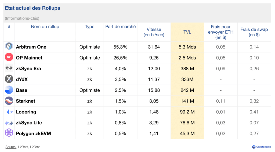Click the '0,07' zkSync Lite swap fee
This screenshot has height=152, width=275.
point(254,123)
